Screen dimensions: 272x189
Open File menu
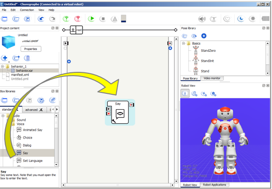4,10
